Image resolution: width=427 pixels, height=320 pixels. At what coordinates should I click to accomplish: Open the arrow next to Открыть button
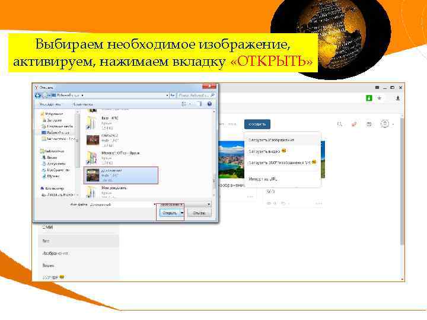pos(182,213)
